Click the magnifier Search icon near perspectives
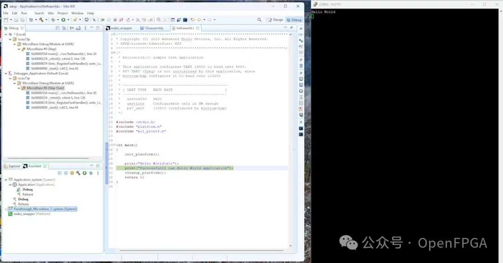The width and height of the screenshot is (503, 263). [259, 20]
